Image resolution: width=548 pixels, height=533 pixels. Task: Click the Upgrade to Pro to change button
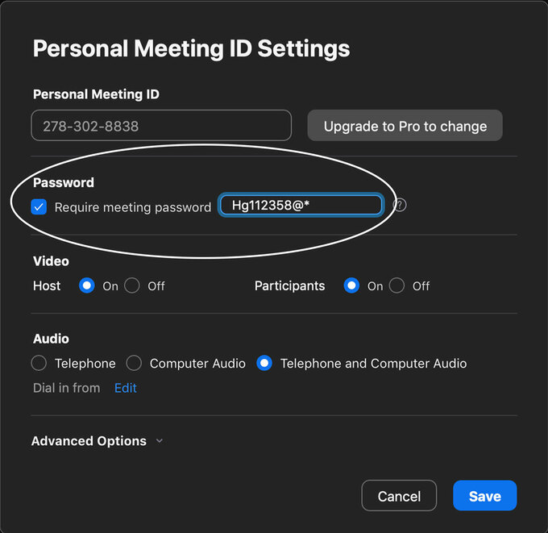pyautogui.click(x=405, y=126)
